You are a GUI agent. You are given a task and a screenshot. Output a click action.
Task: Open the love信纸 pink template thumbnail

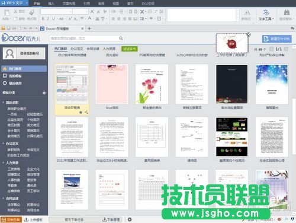[x=112, y=84]
